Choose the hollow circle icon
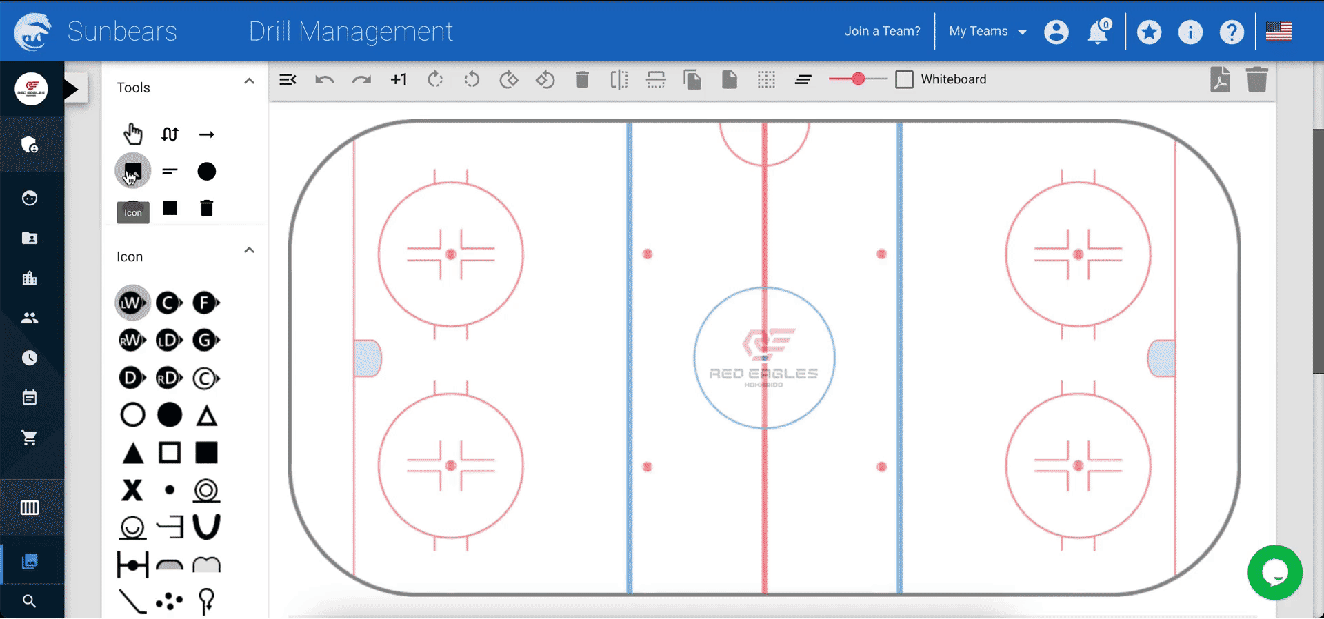The height and width of the screenshot is (619, 1324). (132, 415)
